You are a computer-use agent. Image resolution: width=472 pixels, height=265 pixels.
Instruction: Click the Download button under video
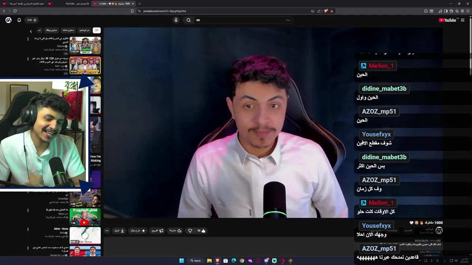tap(119, 231)
